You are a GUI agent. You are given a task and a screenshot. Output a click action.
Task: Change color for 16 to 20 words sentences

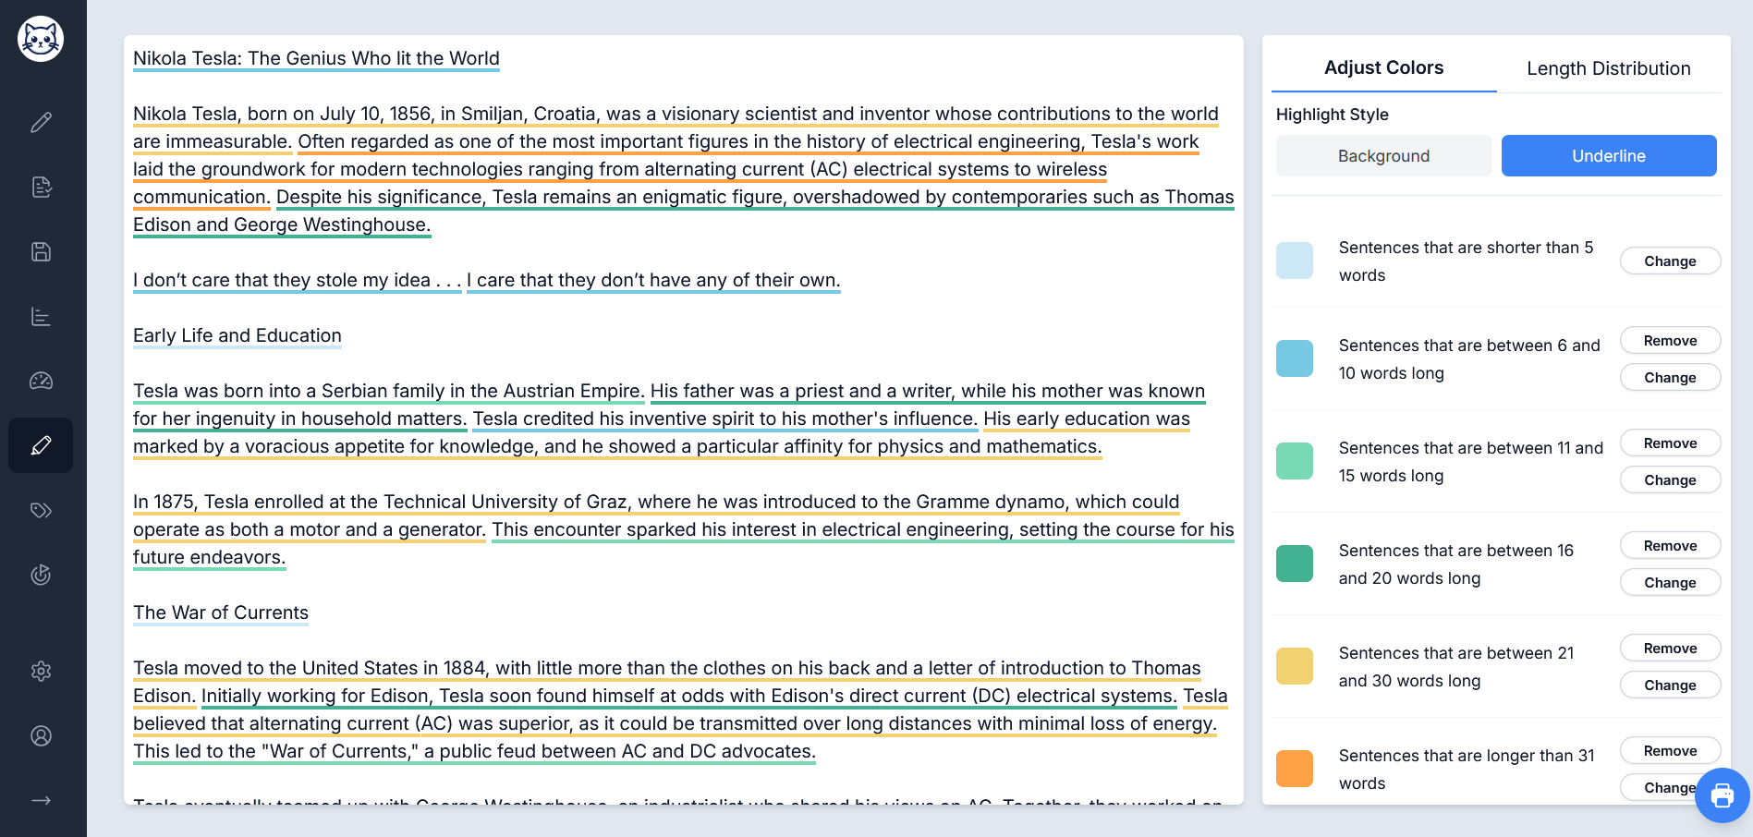click(x=1670, y=583)
